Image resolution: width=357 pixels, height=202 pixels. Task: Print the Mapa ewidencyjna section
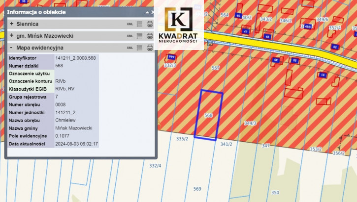click(150, 48)
